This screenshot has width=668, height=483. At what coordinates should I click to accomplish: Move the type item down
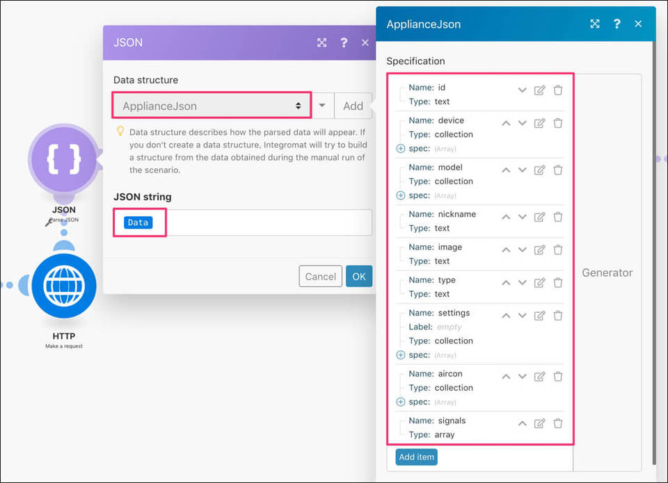click(x=522, y=283)
